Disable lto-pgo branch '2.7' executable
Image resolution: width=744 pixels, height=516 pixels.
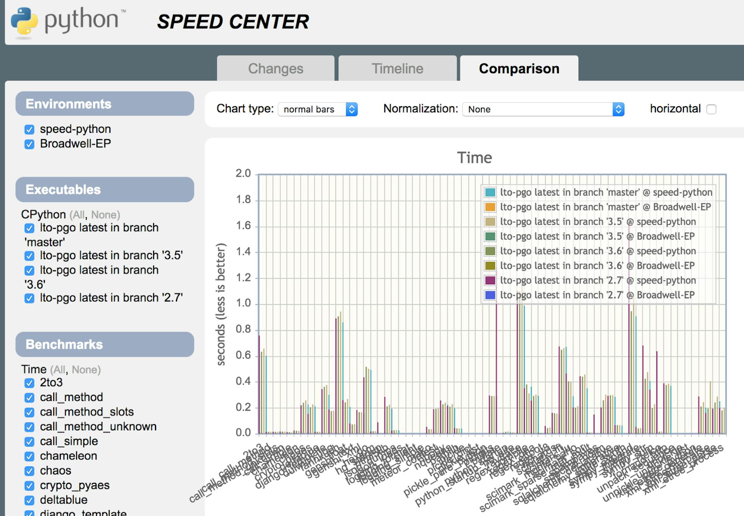click(29, 298)
